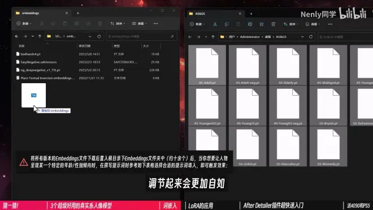Click the Paste icon in AS&GS window toolbar
This screenshot has height=210, width=373.
238,24
